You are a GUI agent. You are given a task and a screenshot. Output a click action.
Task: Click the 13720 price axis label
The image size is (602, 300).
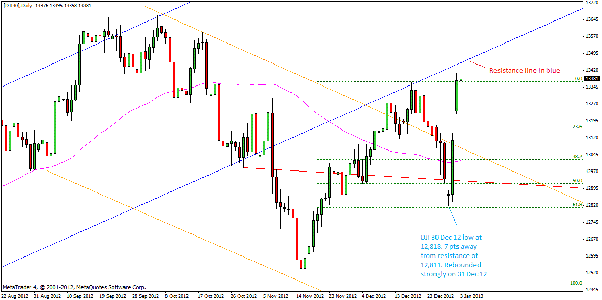592,3
